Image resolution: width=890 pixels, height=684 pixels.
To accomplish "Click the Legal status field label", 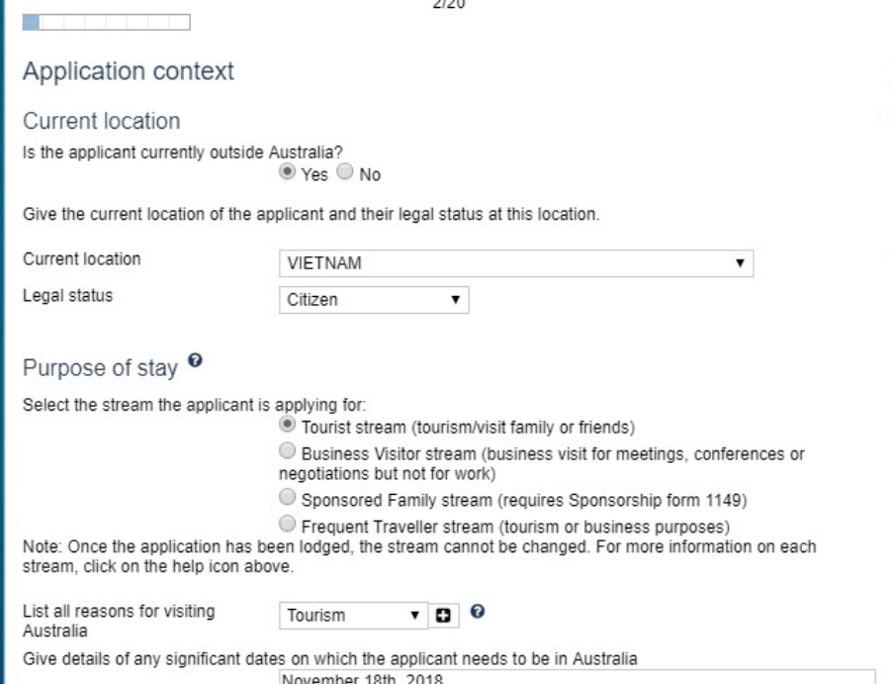I will [x=67, y=296].
